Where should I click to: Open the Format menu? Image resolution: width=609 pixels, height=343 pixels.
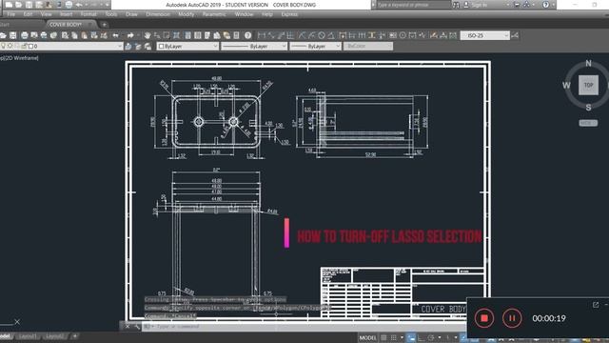coord(88,14)
